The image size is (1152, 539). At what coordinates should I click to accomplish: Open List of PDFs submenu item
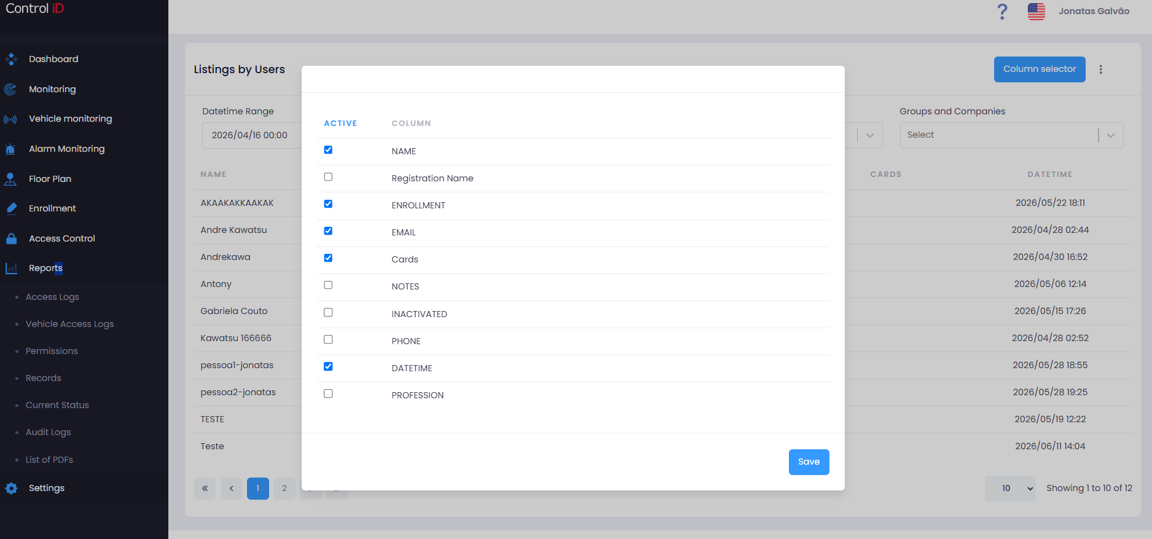[49, 460]
